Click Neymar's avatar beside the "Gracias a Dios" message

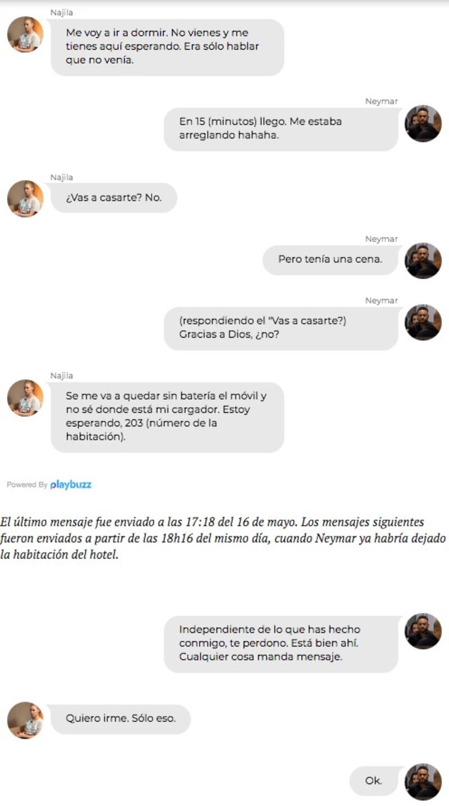(423, 322)
